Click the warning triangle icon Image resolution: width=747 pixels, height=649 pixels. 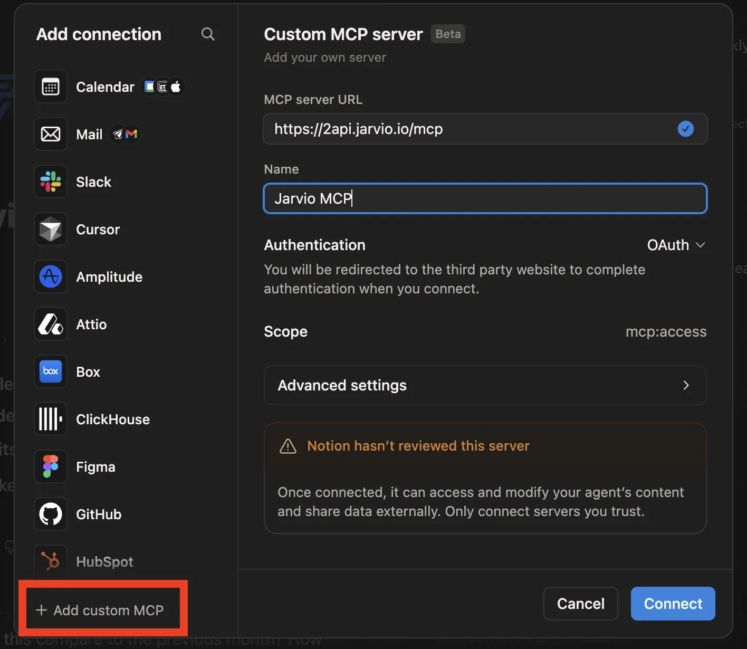coord(288,446)
